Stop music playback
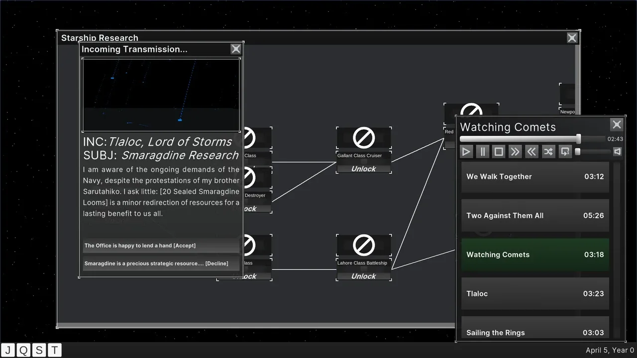Screen dimensions: 637x358 pyautogui.click(x=499, y=152)
